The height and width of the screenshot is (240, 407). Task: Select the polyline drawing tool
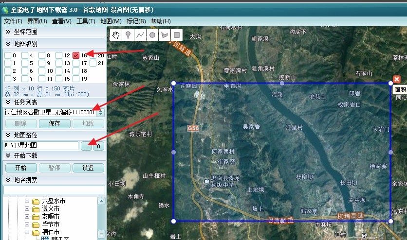coord(140,35)
